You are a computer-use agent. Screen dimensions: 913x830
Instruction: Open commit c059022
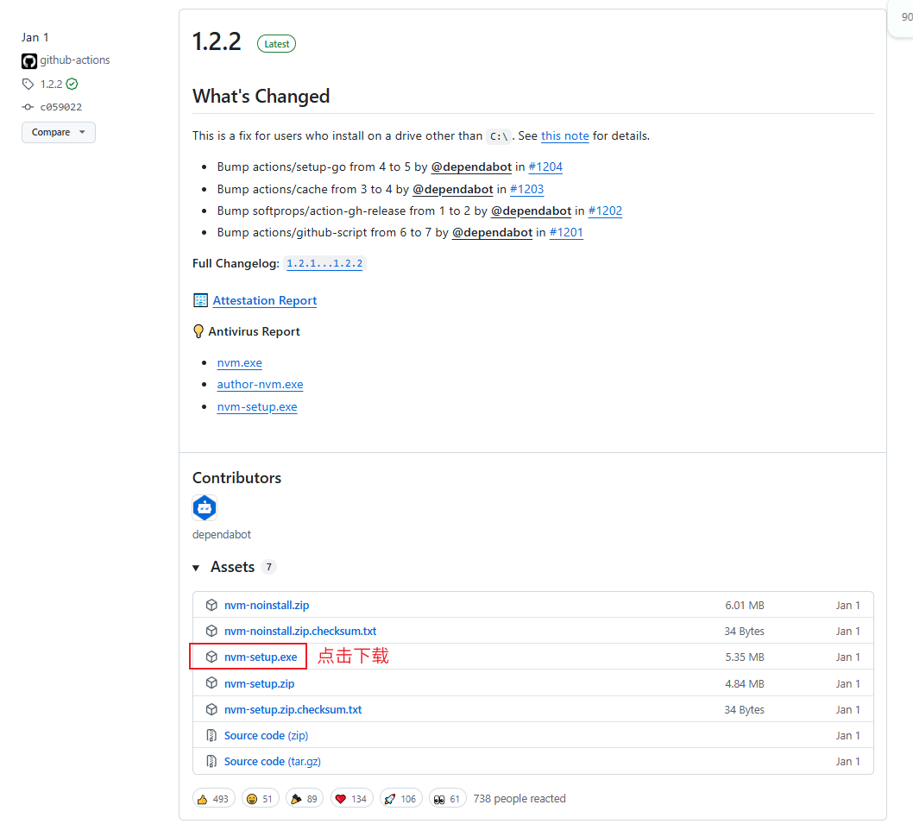[60, 107]
